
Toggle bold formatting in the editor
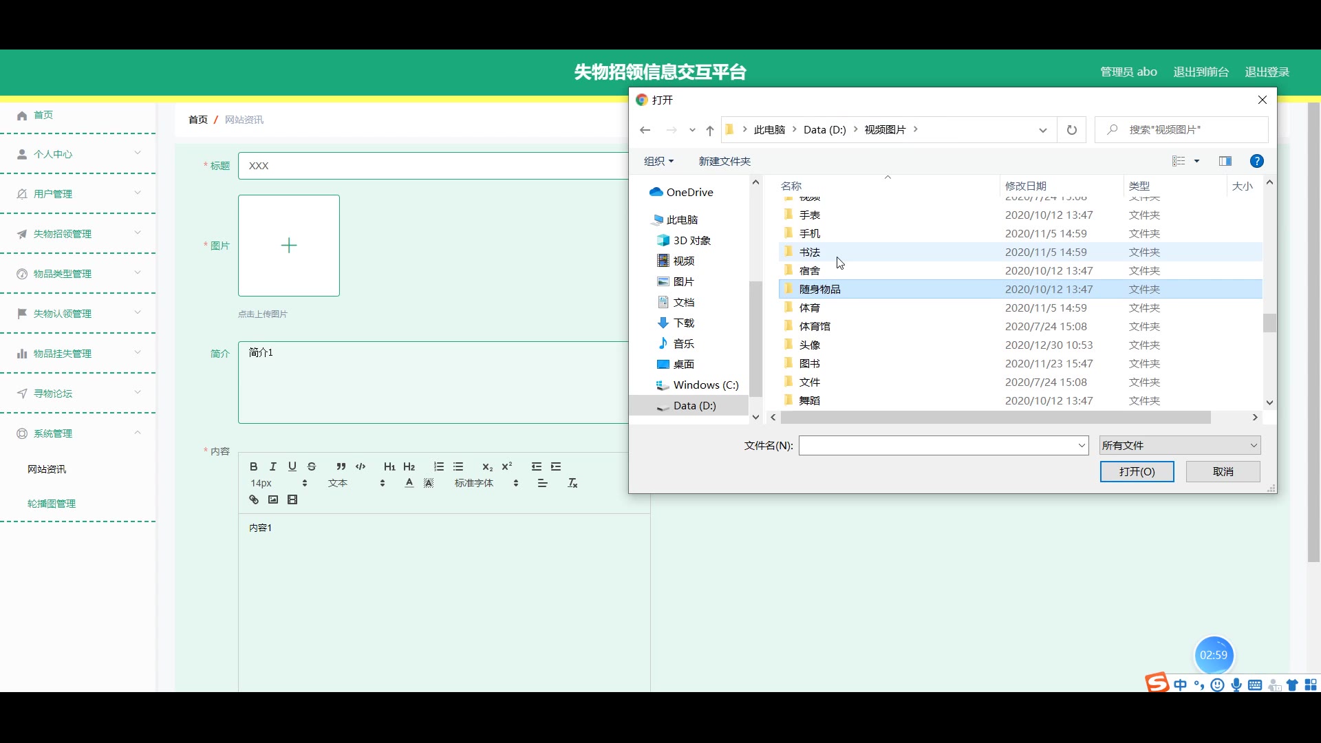[x=253, y=466]
